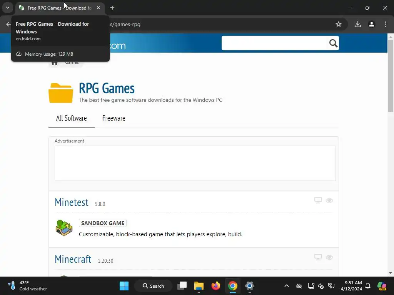Open Firefox from the taskbar
Screen dimensions: 394x295
(215, 286)
